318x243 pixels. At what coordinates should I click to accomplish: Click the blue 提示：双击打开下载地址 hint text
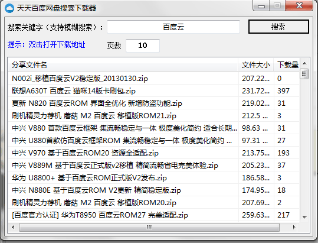(46, 44)
